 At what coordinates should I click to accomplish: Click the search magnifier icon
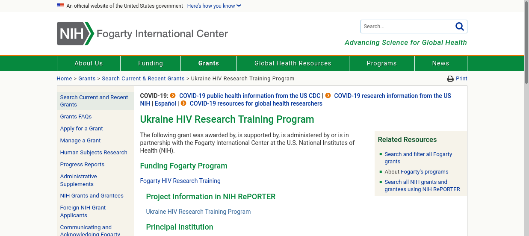tap(460, 27)
